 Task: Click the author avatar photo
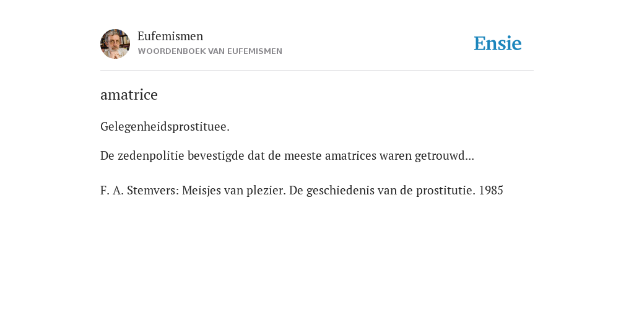(x=115, y=44)
